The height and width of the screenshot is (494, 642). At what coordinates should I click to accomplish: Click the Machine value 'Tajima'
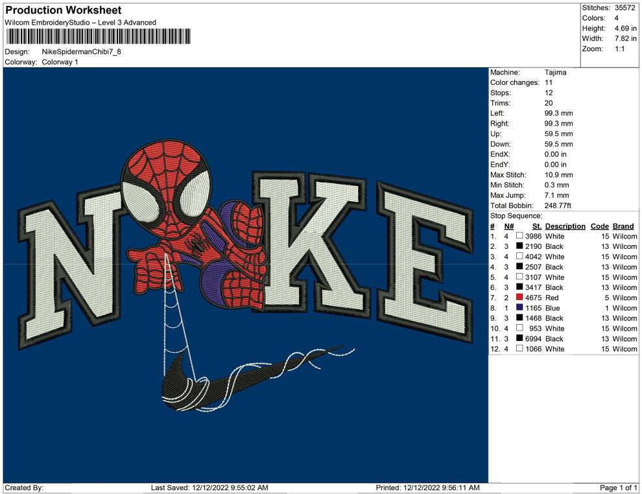coord(555,73)
